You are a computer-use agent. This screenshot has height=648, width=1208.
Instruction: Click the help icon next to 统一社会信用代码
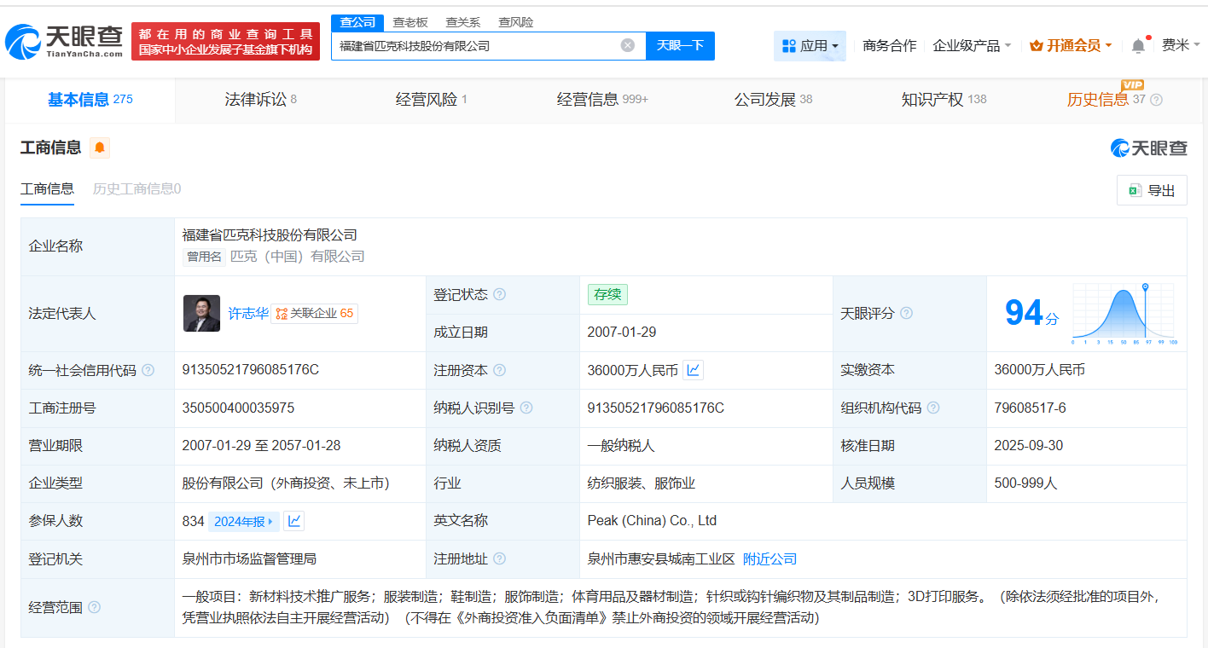(148, 370)
